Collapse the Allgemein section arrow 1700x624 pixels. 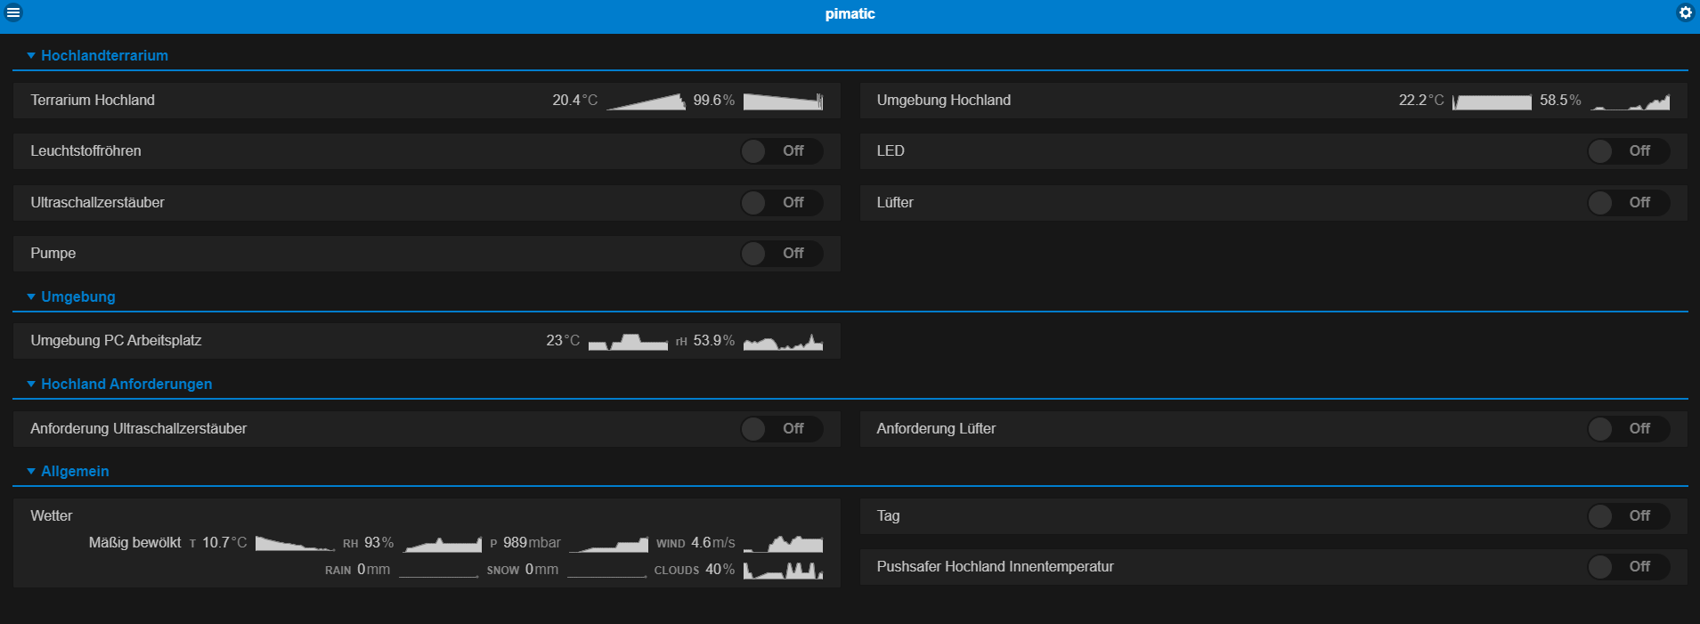click(x=31, y=471)
